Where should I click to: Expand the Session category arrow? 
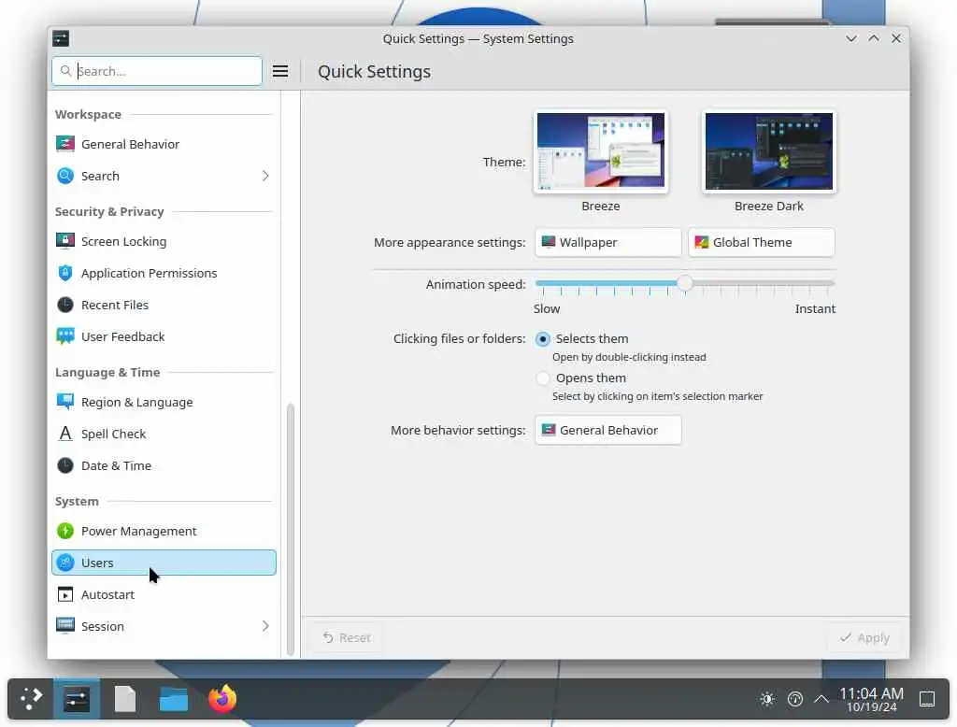click(265, 626)
